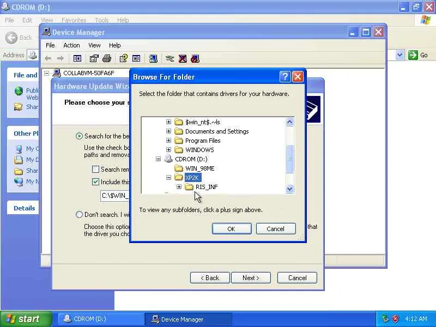The height and width of the screenshot is (327, 436).
Task: Switch to Device Manager taskbar button
Action: pyautogui.click(x=188, y=319)
